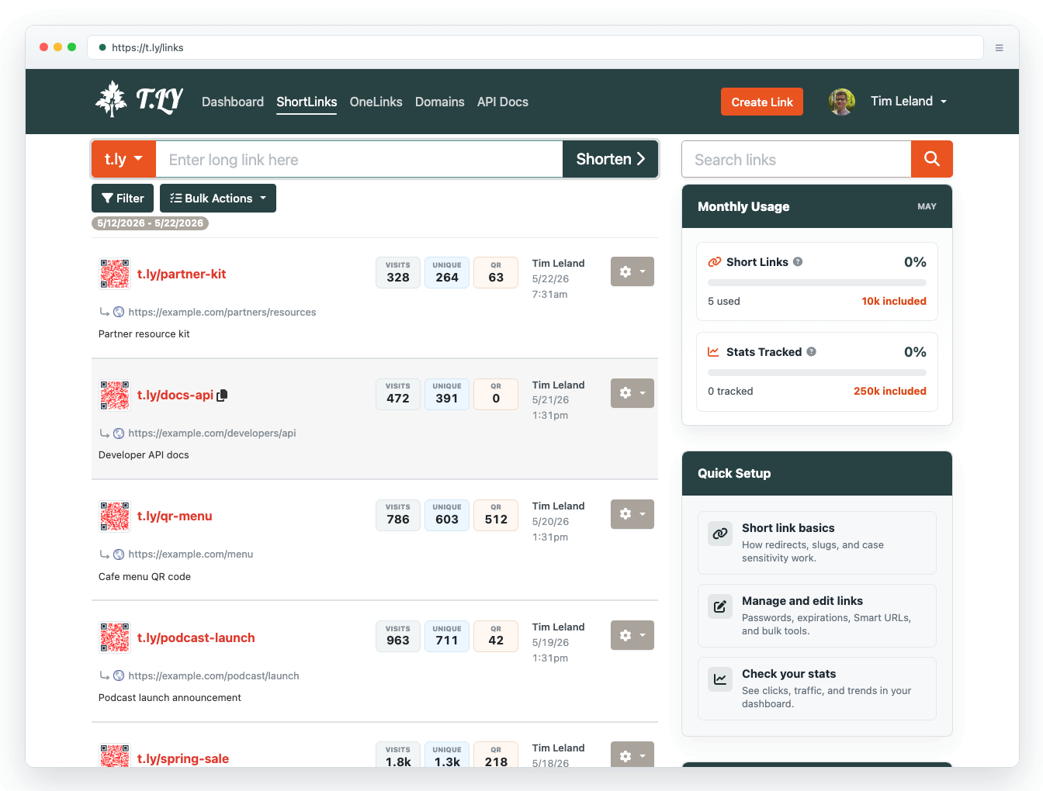Open the gear settings menu for t.ly/partner-kit
The width and height of the screenshot is (1043, 791).
click(x=632, y=271)
